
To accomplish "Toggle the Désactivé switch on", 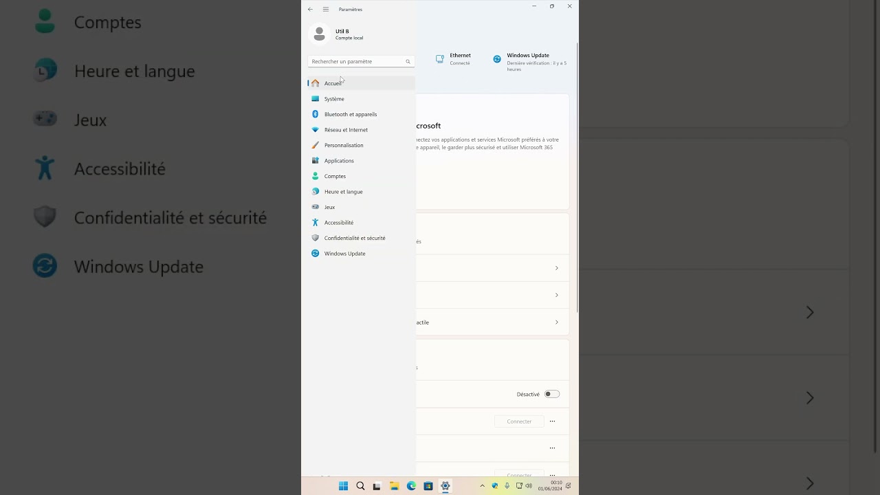I will pyautogui.click(x=552, y=395).
